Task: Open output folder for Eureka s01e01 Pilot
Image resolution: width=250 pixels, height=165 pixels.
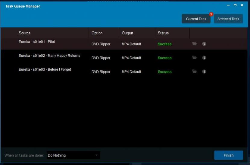Action: click(x=195, y=44)
